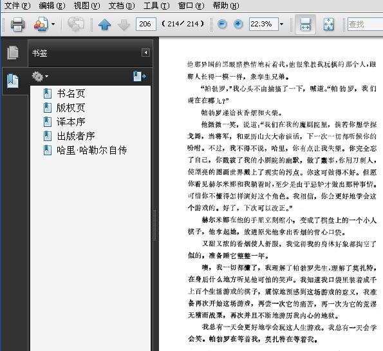Viewport: 383px width, 351px height.
Task: Collapse the 书签 panel with arrow button
Action: pyautogui.click(x=145, y=53)
